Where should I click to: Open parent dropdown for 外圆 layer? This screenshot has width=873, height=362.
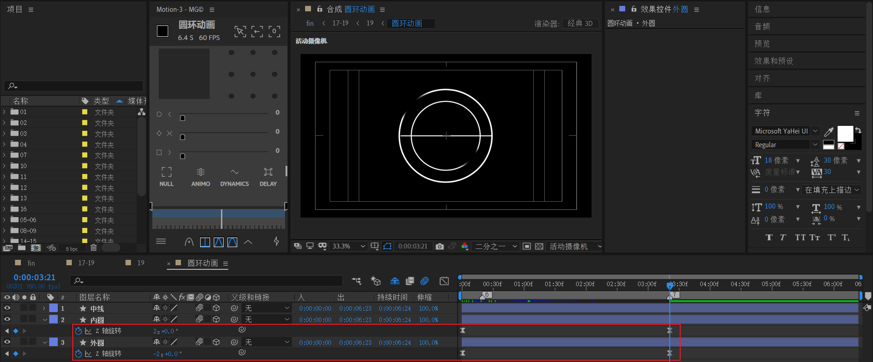click(267, 342)
